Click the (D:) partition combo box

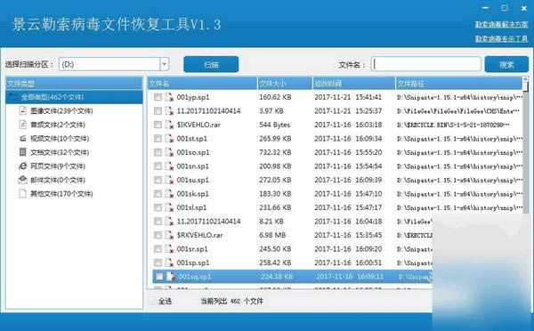[x=114, y=64]
